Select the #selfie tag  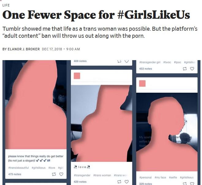click(173, 177)
